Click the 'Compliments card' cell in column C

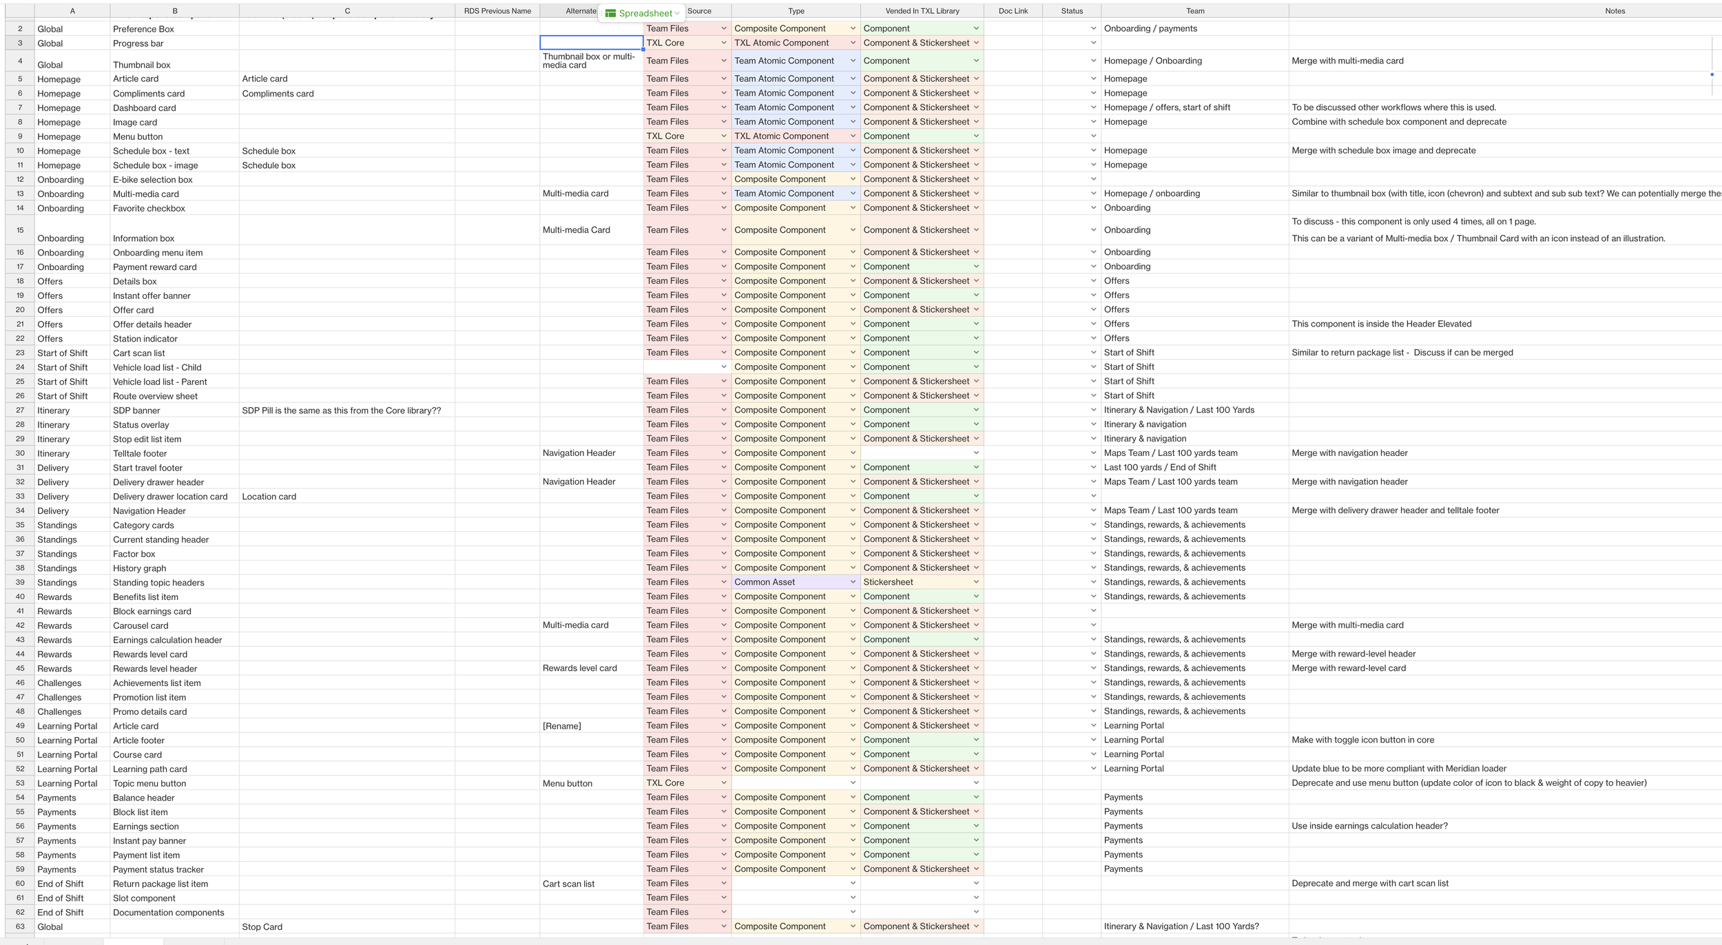tap(347, 93)
